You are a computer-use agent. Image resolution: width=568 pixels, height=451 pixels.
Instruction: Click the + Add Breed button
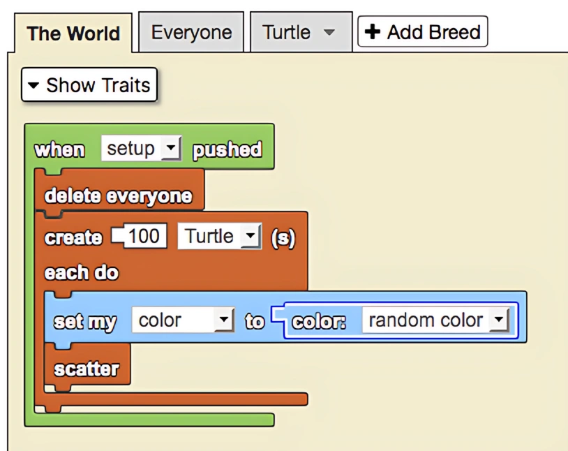tap(421, 31)
